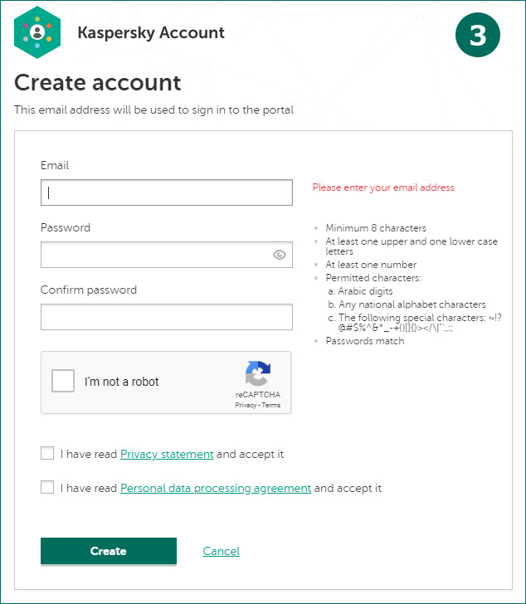Click the Cancel link
This screenshot has width=526, height=604.
tap(221, 551)
